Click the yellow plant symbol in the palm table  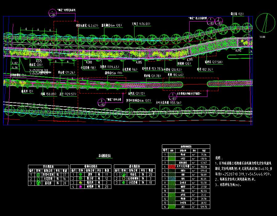pos(81,183)
